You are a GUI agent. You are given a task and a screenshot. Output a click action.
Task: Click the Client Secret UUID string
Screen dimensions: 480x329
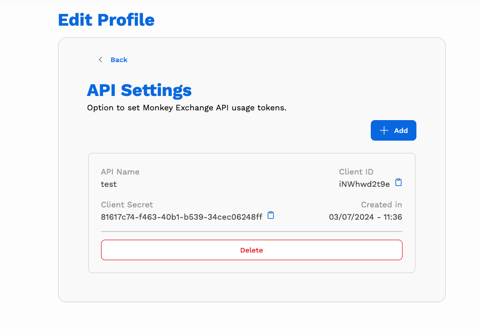(x=182, y=217)
